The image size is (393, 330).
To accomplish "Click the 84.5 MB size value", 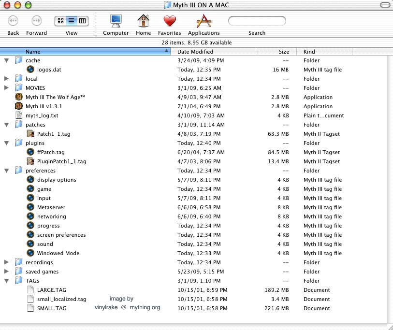I will (278, 152).
